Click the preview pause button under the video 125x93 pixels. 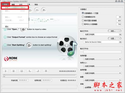tap(13, 71)
